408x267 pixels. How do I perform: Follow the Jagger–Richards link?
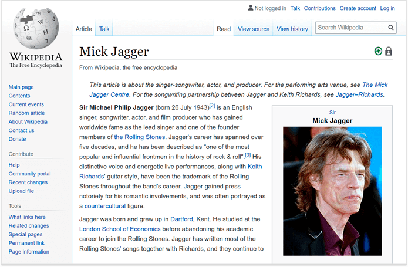coord(359,94)
